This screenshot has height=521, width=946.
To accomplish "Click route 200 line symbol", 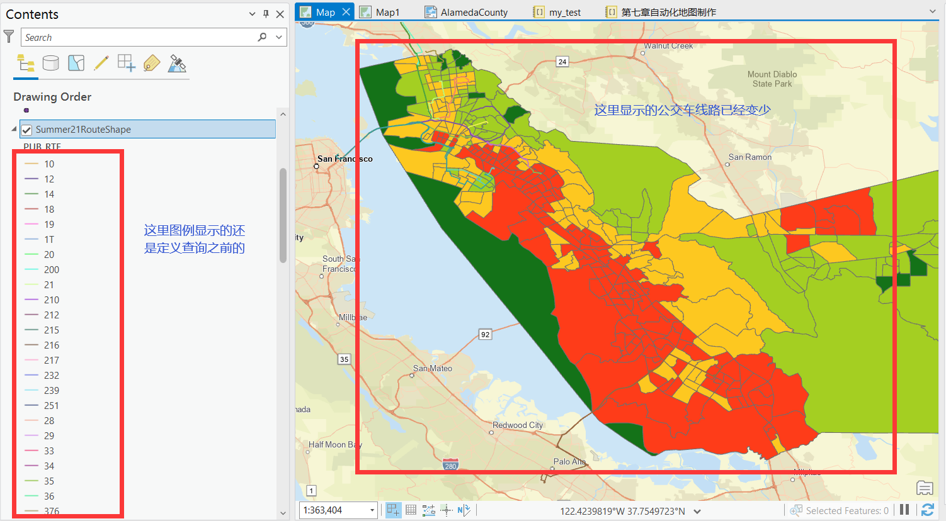I will coord(31,269).
